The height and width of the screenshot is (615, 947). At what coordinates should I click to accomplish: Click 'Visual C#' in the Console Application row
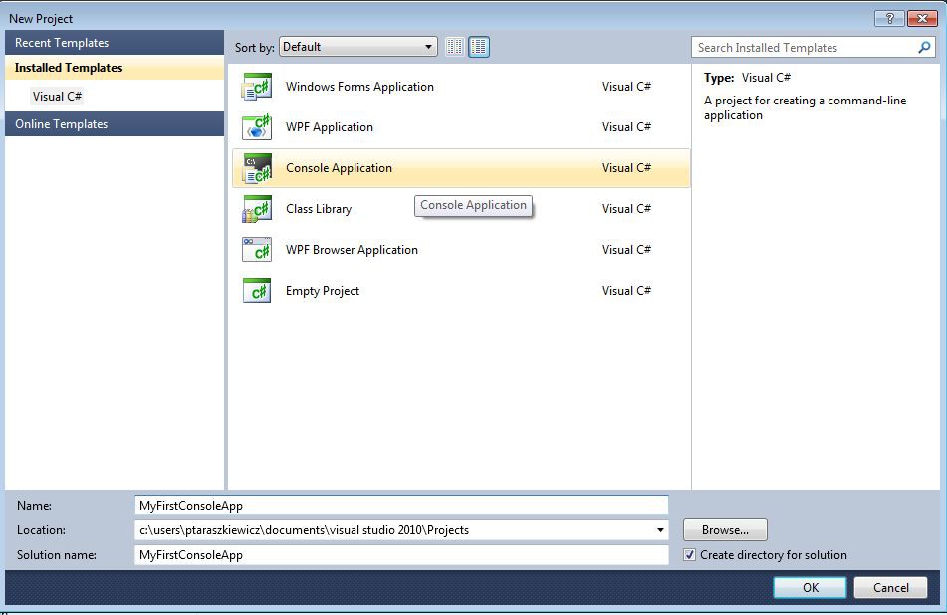tap(627, 168)
